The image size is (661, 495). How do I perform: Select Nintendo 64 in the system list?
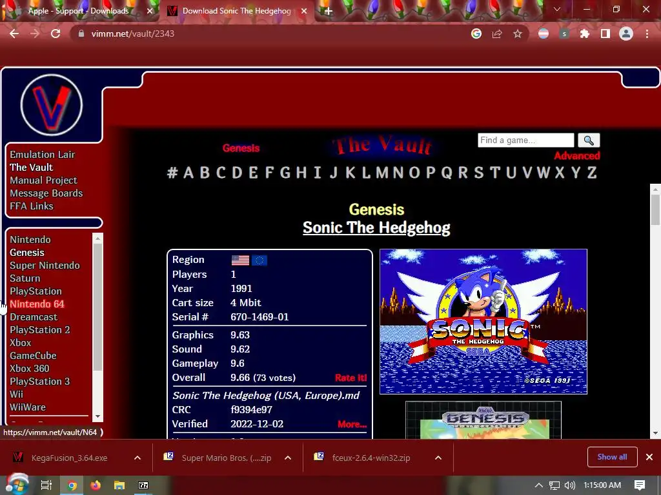37,304
